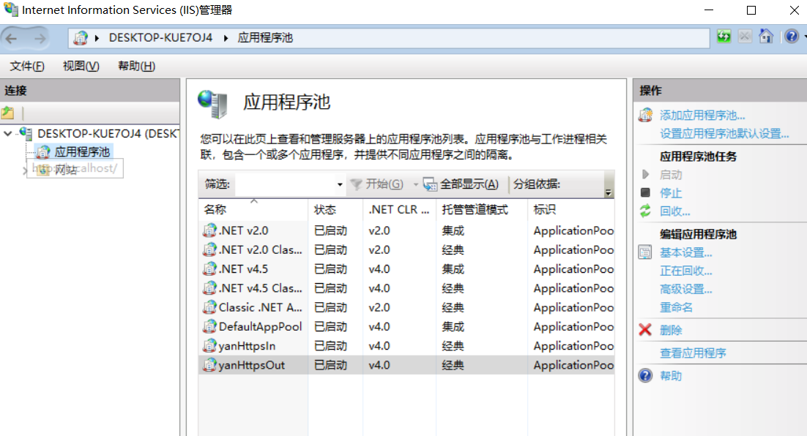The width and height of the screenshot is (807, 436).
Task: Sort by the 托管管道模式 column header
Action: point(482,209)
